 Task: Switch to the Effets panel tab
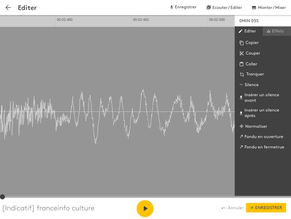277,31
